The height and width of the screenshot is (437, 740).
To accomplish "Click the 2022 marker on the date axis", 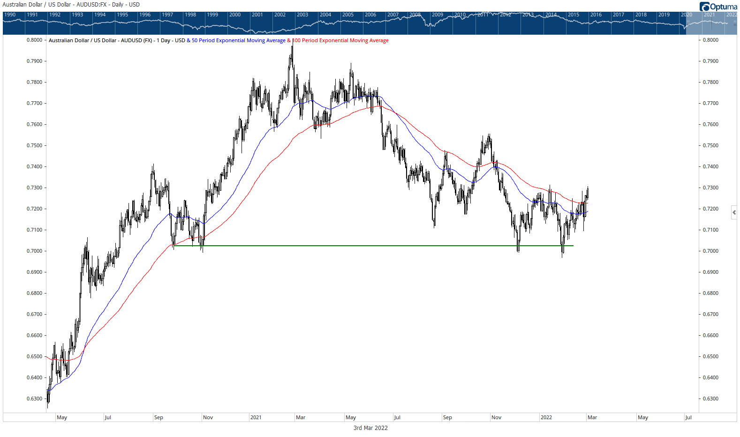I will point(546,417).
